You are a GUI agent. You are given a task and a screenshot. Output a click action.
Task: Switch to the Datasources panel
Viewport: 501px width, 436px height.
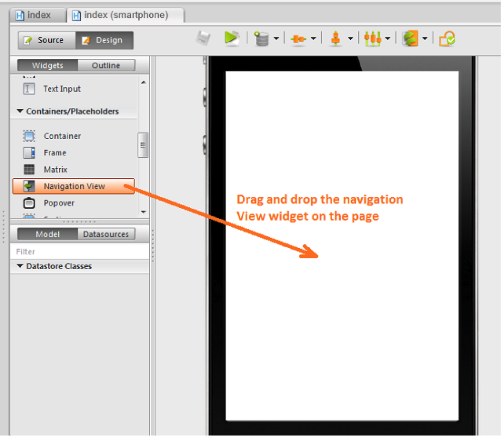click(106, 234)
